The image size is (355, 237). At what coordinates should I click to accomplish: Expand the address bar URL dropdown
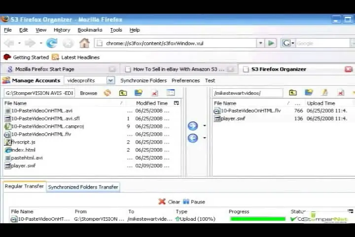coord(260,43)
